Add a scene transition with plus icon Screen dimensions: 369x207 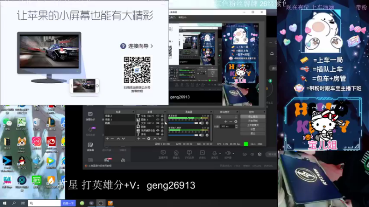tap(226, 121)
